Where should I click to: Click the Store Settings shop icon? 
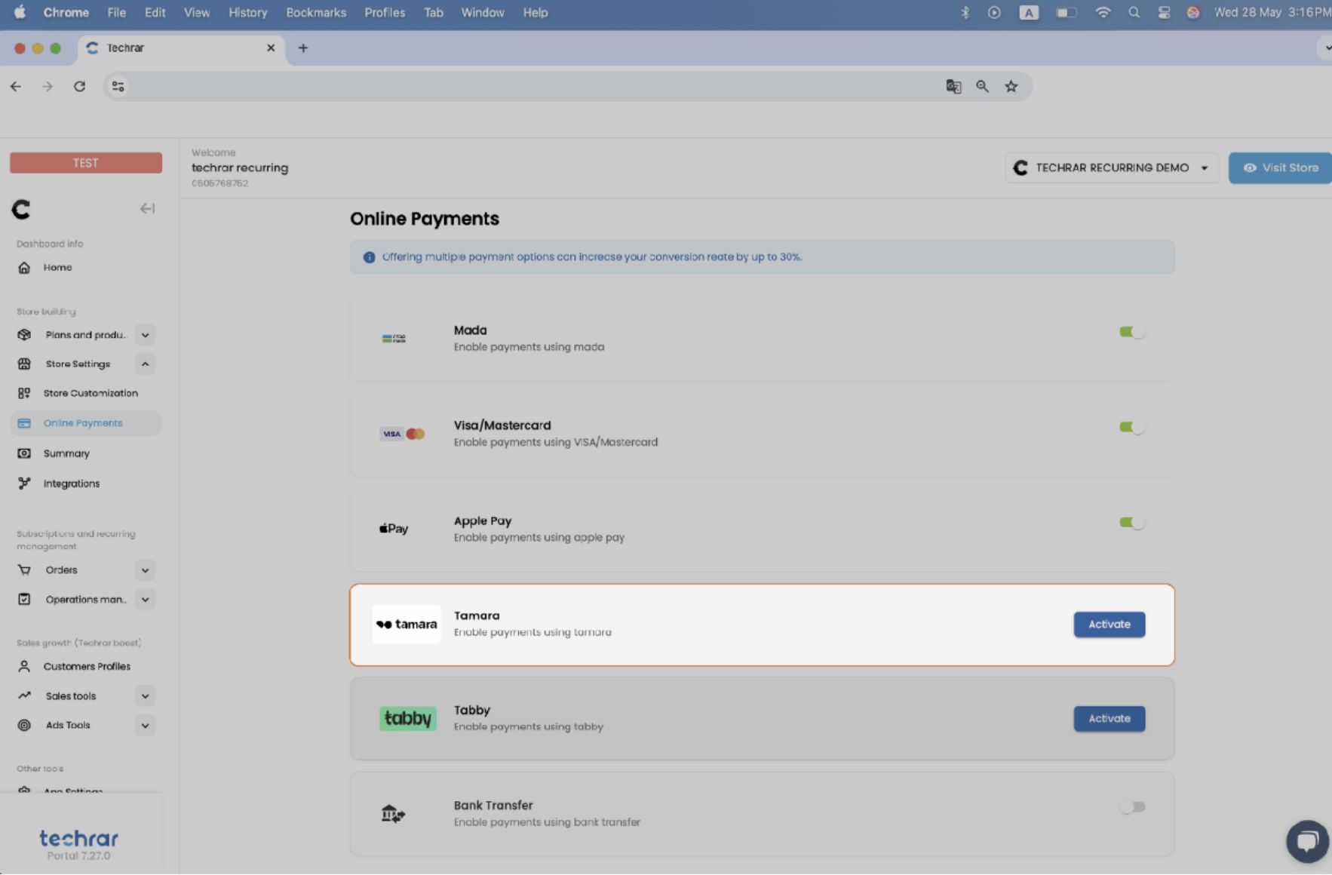click(x=24, y=364)
